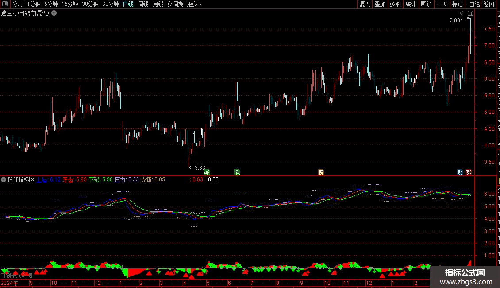500x288 pixels.
Task: Toggle the right panel icon on chart
Action: pos(470,13)
